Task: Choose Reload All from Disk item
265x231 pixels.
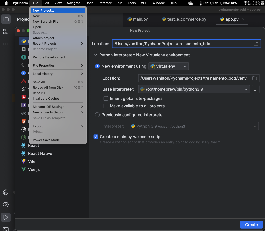Action: (x=58, y=87)
